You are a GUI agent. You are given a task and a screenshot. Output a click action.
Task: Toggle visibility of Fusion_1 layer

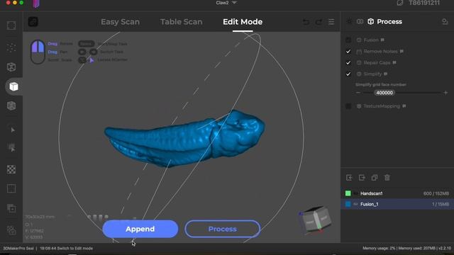355,204
